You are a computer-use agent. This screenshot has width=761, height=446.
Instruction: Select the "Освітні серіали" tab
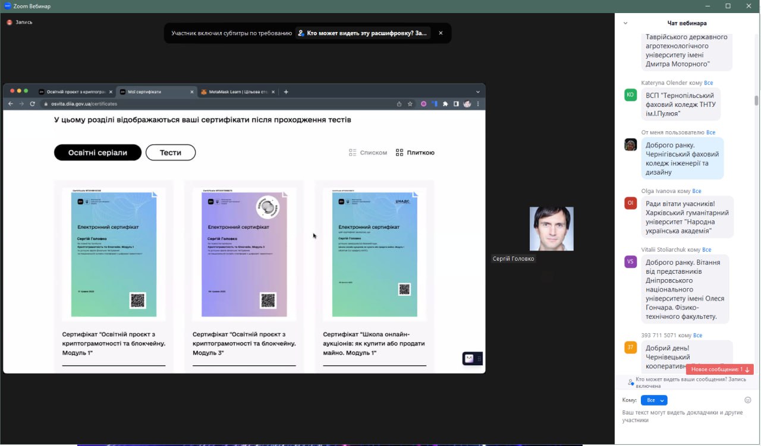pos(98,153)
